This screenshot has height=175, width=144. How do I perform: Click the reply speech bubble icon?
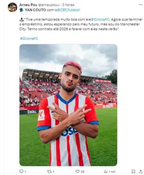point(21,171)
